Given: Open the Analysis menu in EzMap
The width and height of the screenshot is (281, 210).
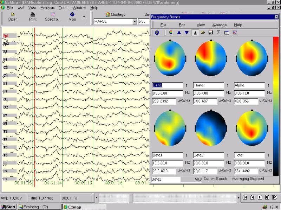Looking at the screenshot, I should 47,7.
